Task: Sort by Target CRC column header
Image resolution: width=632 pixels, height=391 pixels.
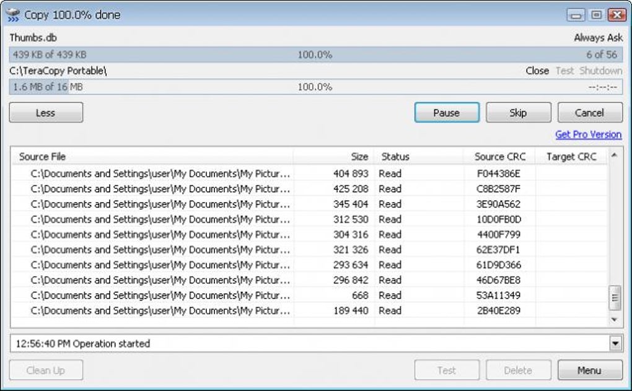Action: coord(571,156)
